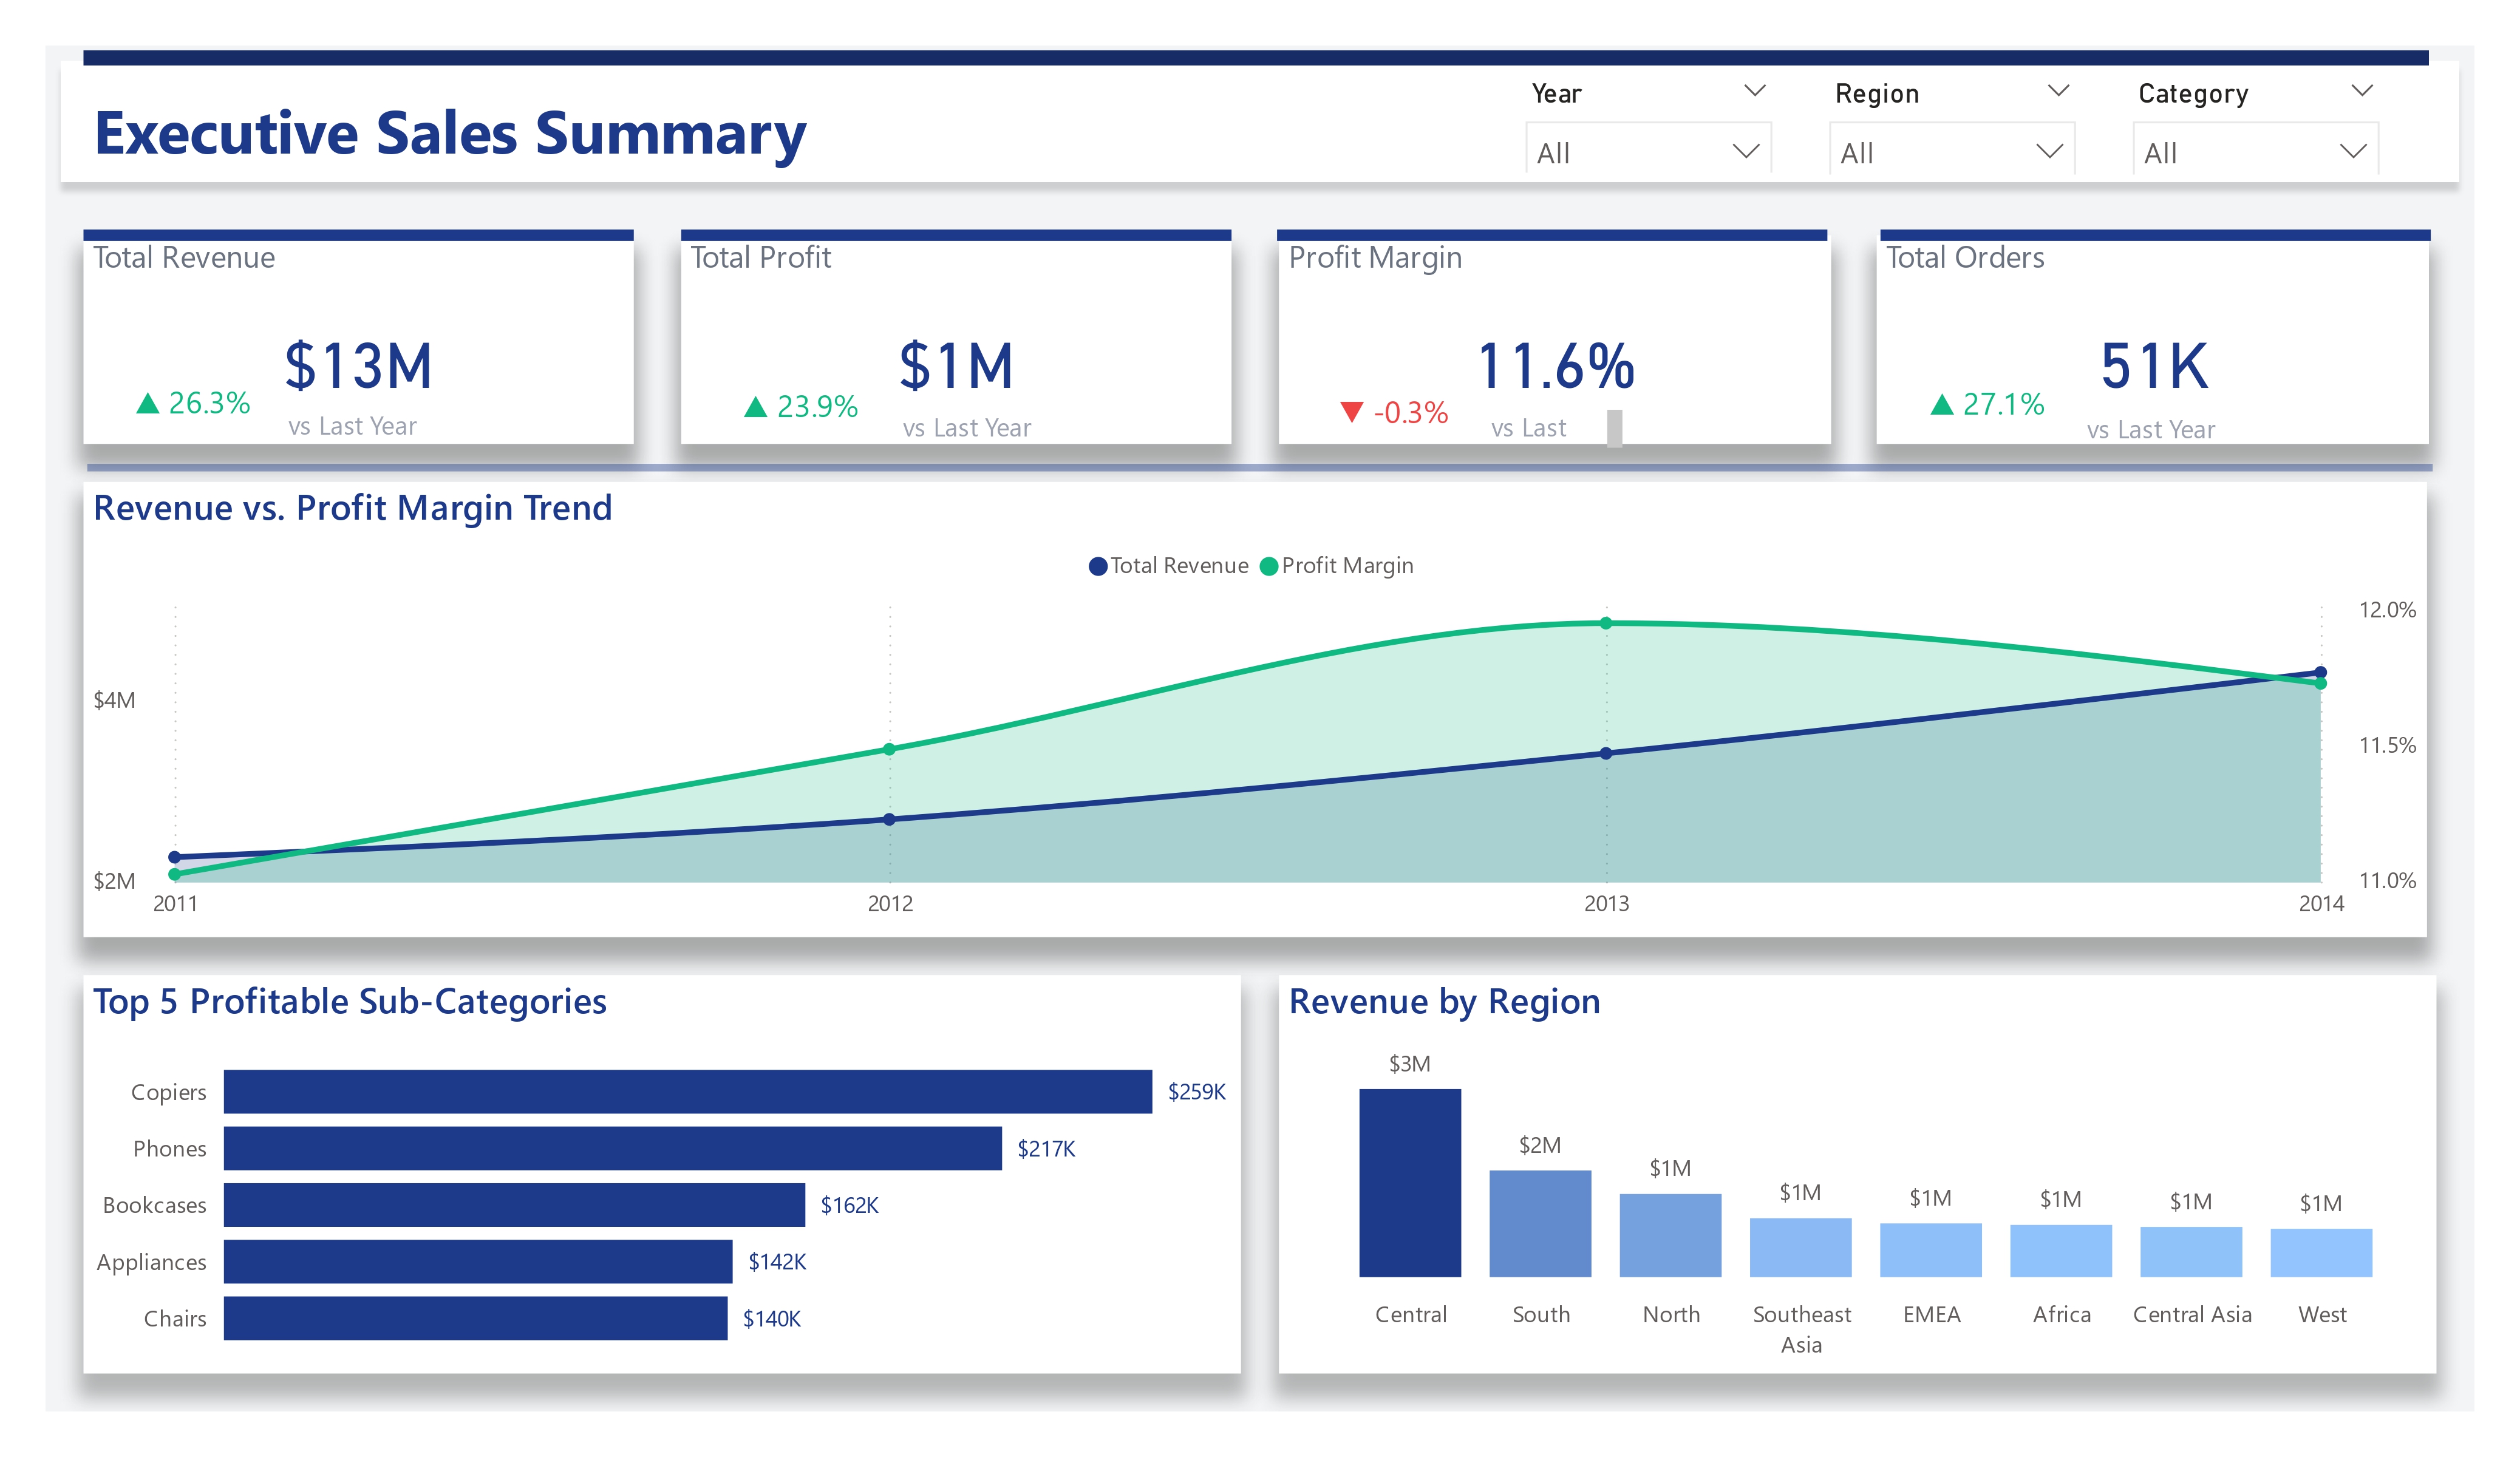The image size is (2520, 1457).
Task: Select the Central region column
Action: (1410, 1183)
